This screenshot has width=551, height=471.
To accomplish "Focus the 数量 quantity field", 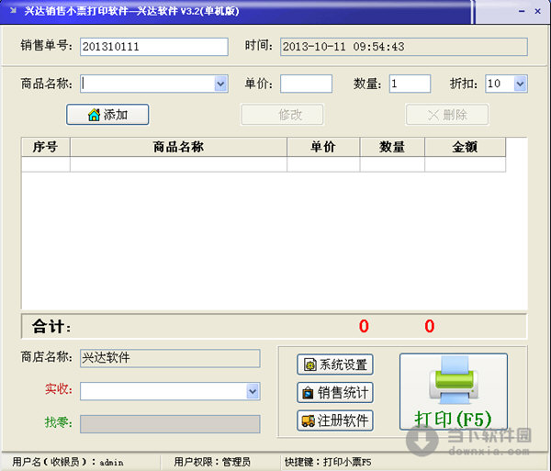I will click(410, 84).
